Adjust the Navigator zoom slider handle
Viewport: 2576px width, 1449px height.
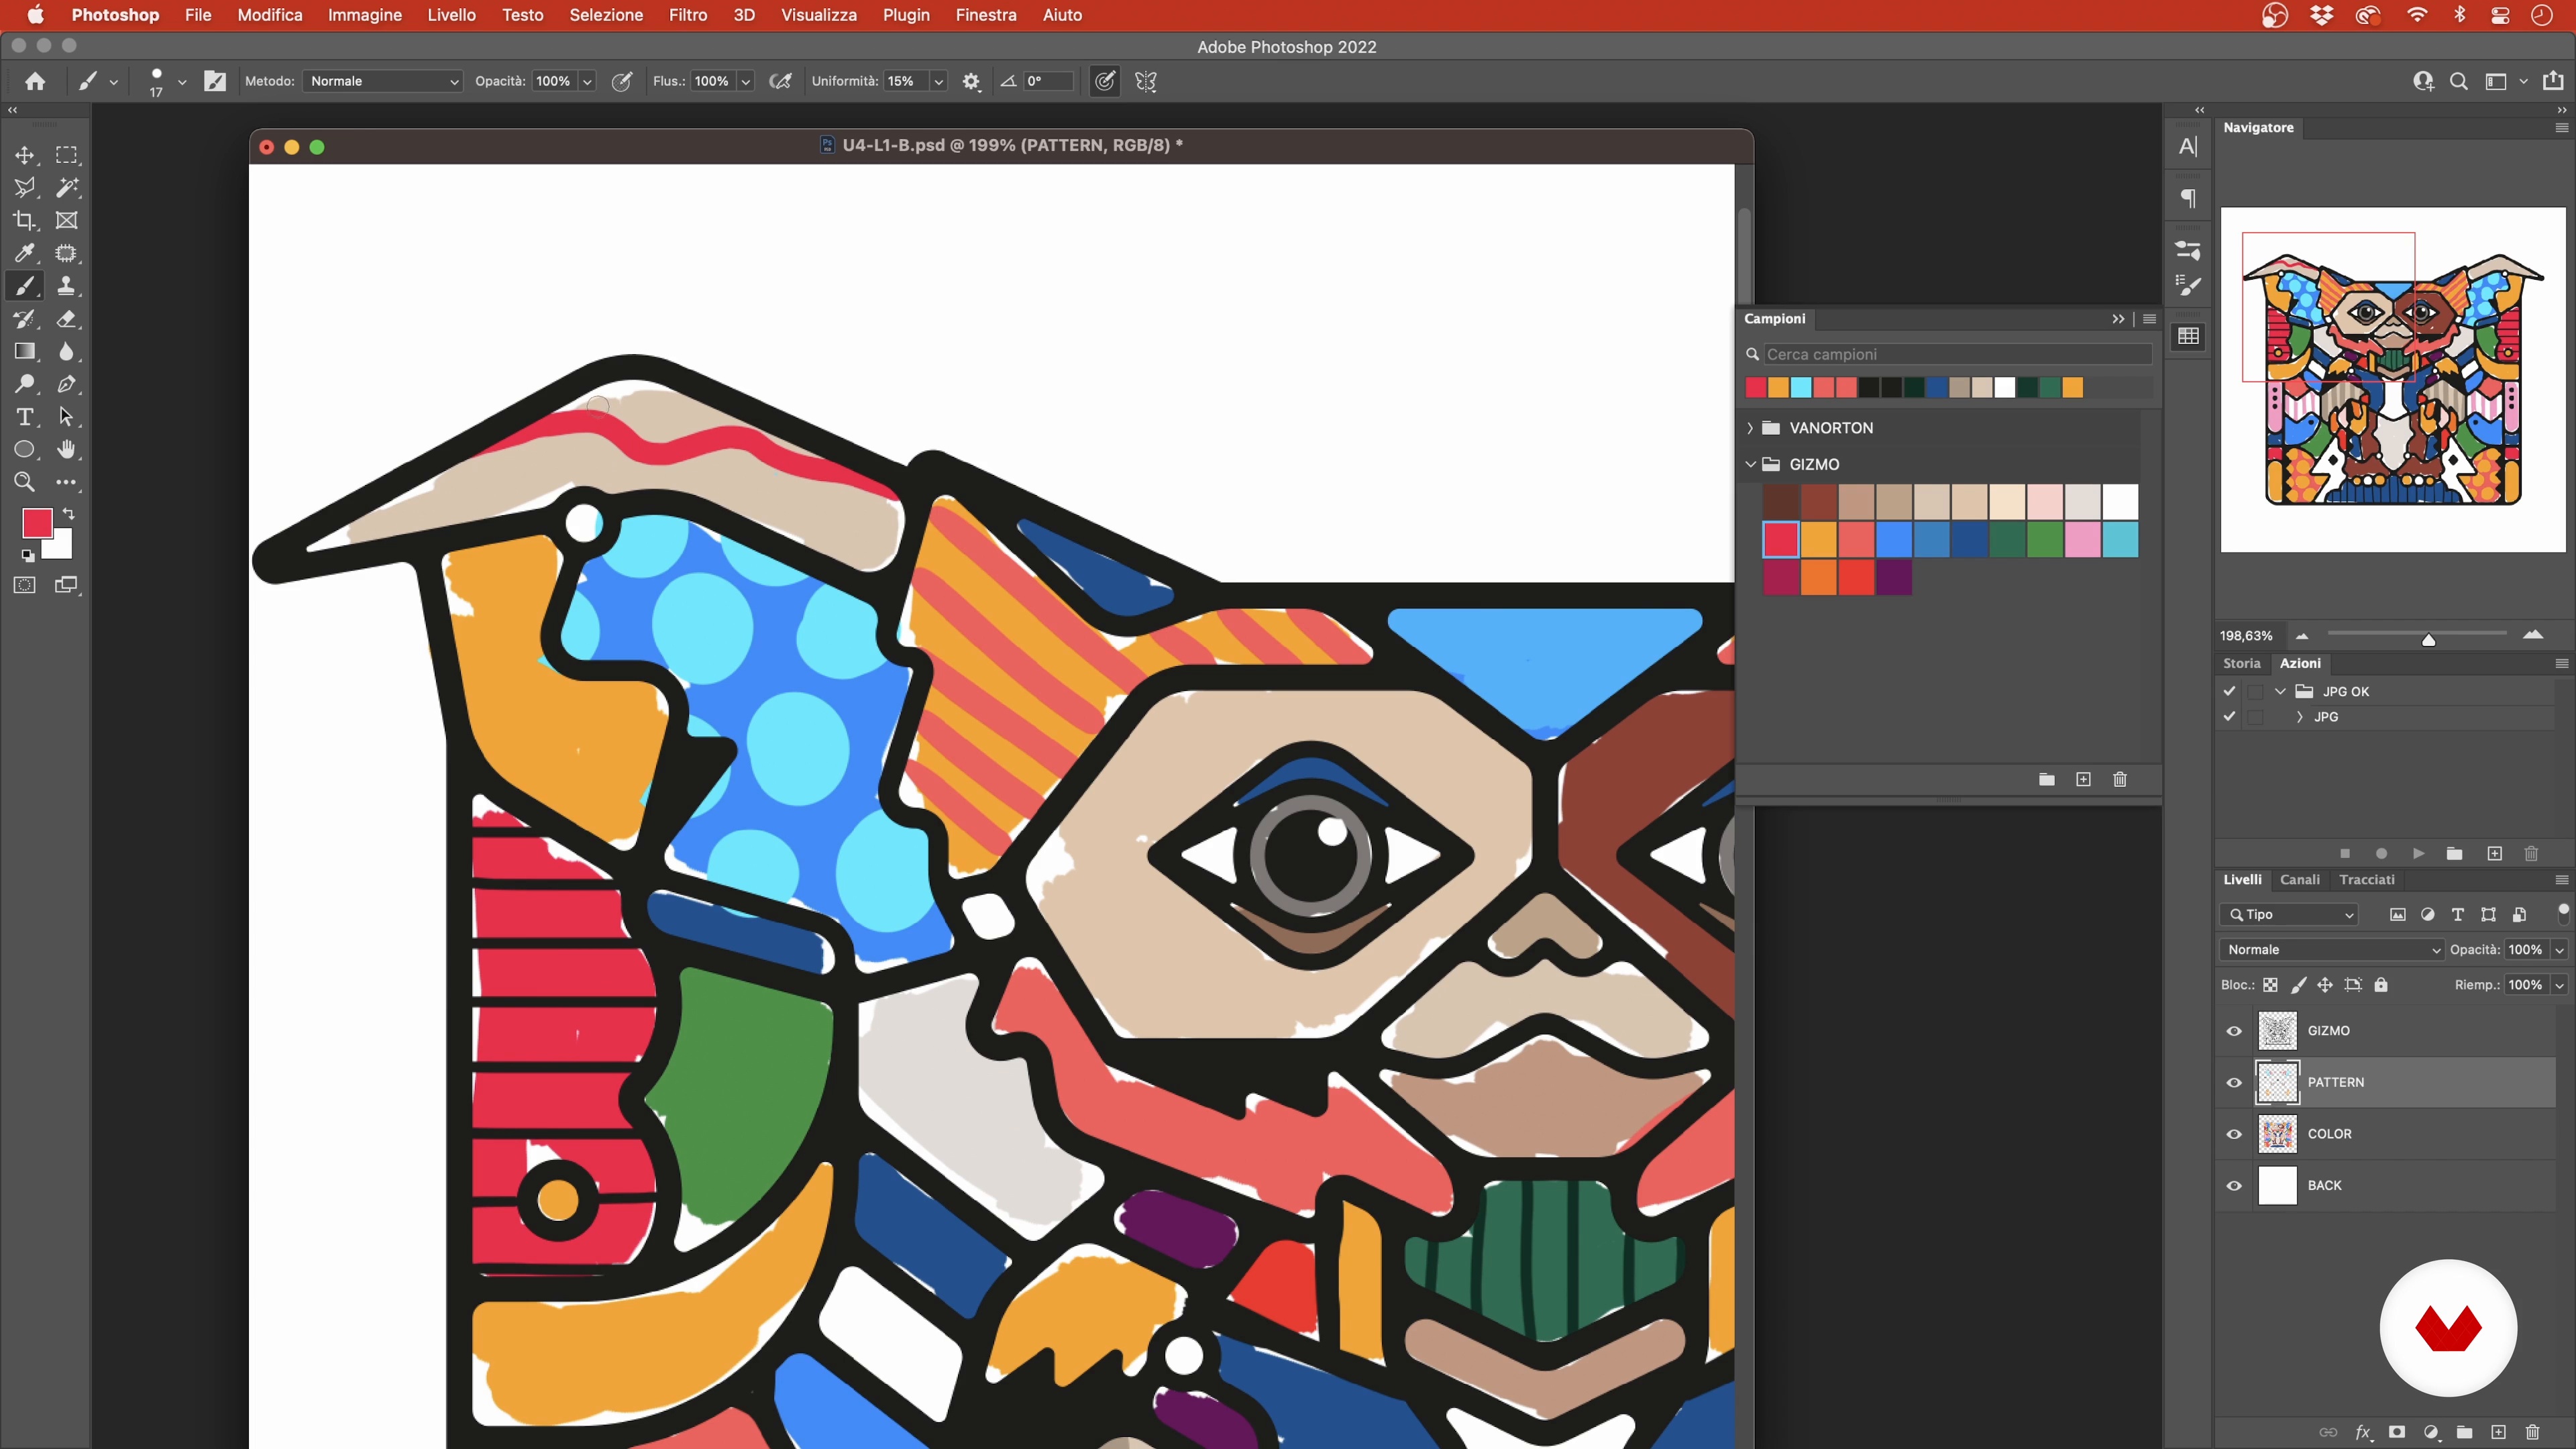pyautogui.click(x=2429, y=640)
